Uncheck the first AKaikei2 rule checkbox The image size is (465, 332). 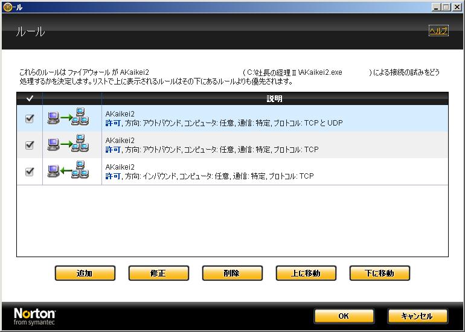(30, 118)
